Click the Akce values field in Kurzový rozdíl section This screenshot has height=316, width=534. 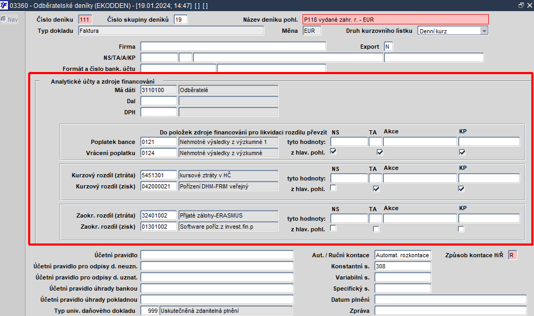pyautogui.click(x=420, y=178)
